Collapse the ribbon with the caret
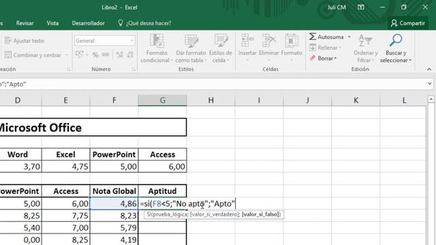The image size is (436, 245). point(429,69)
